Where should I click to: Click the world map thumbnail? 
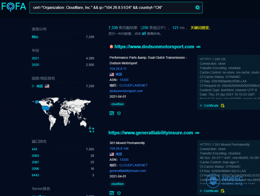tap(62, 114)
